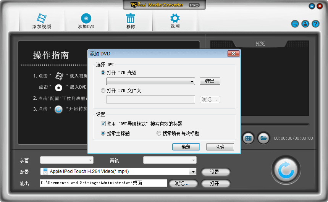Toggle the DVD navigation mode (DVD导航模式) checkbox
Screen dimensions: 328x202
[x=103, y=124]
